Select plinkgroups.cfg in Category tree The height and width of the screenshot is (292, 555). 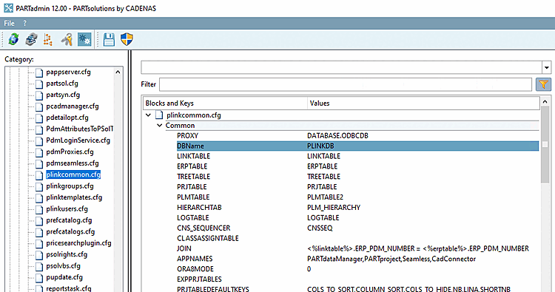(x=70, y=186)
